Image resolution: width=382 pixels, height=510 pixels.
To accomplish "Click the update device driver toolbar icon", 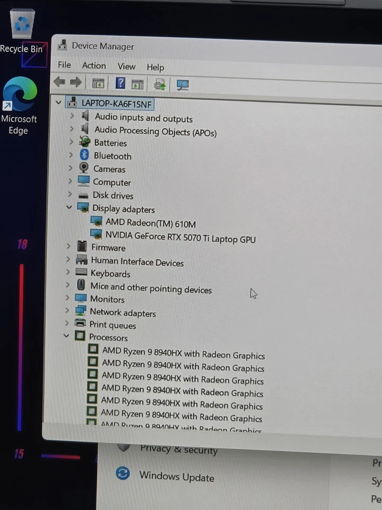I will click(x=160, y=85).
